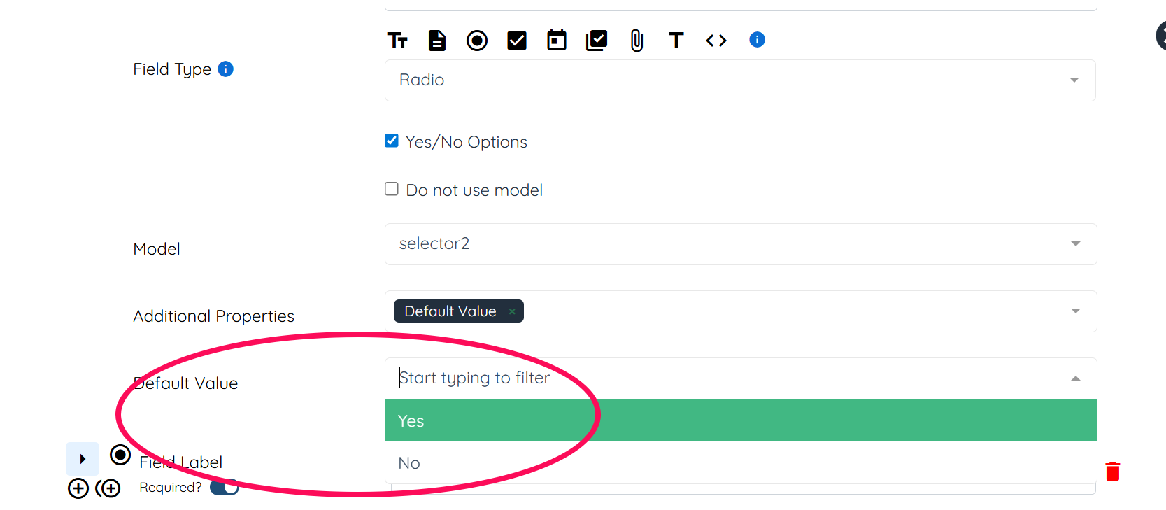
Task: Choose the document textarea field type icon
Action: 436,41
